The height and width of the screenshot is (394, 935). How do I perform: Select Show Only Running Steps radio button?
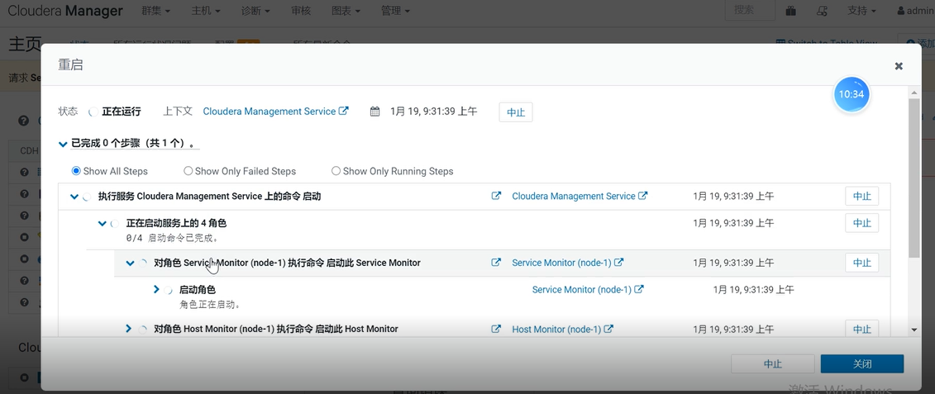tap(336, 171)
